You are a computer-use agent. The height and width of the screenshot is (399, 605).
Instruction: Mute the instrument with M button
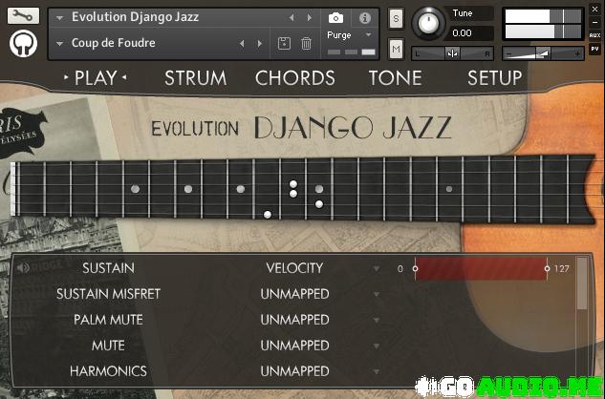pos(396,49)
